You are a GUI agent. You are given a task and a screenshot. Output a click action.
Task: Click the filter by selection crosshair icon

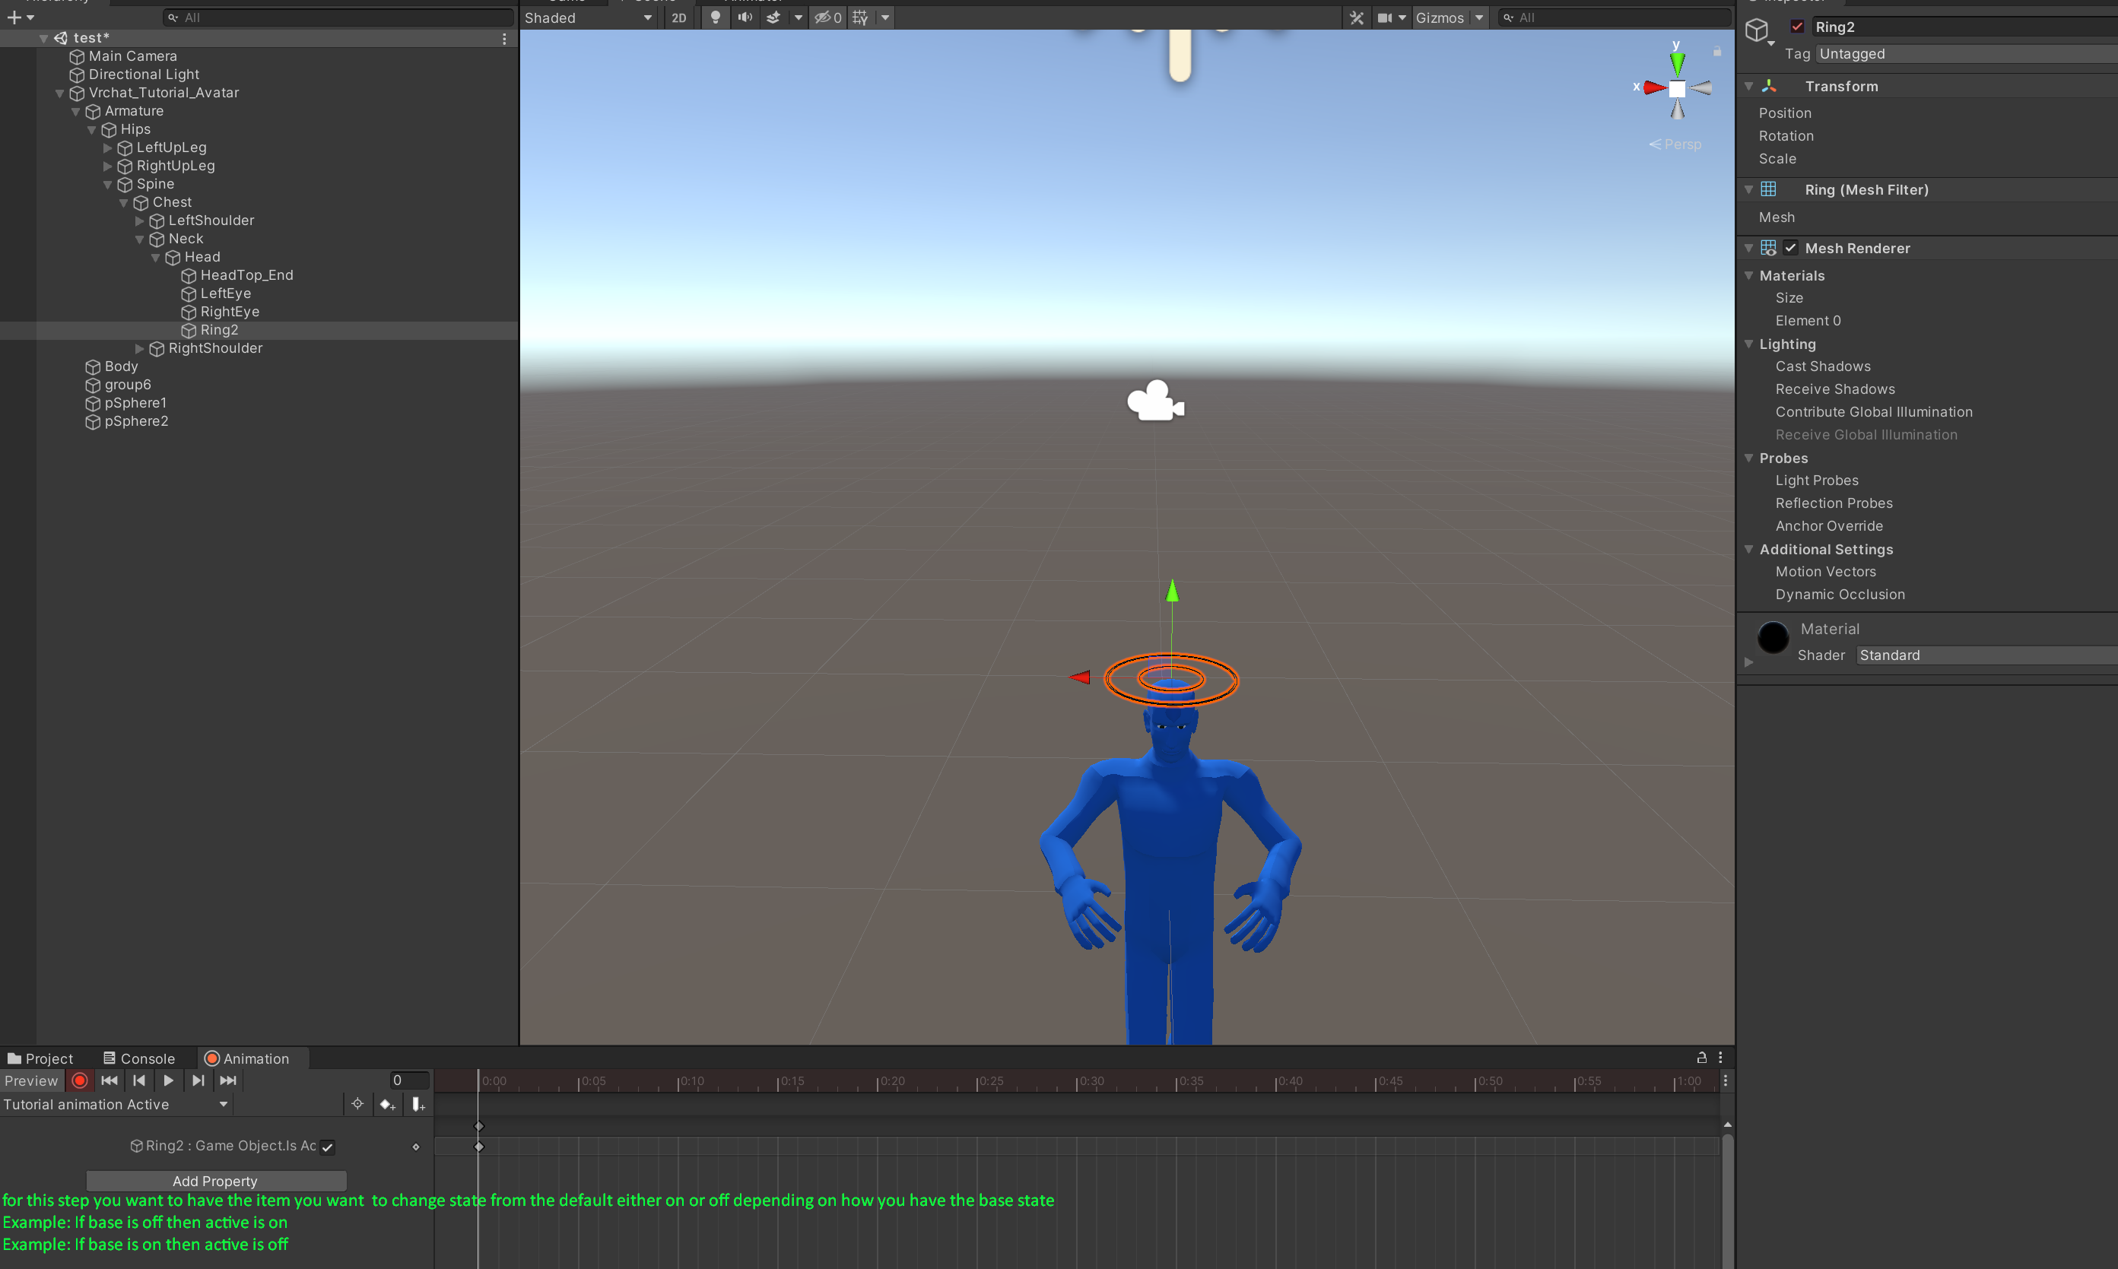coord(357,1104)
